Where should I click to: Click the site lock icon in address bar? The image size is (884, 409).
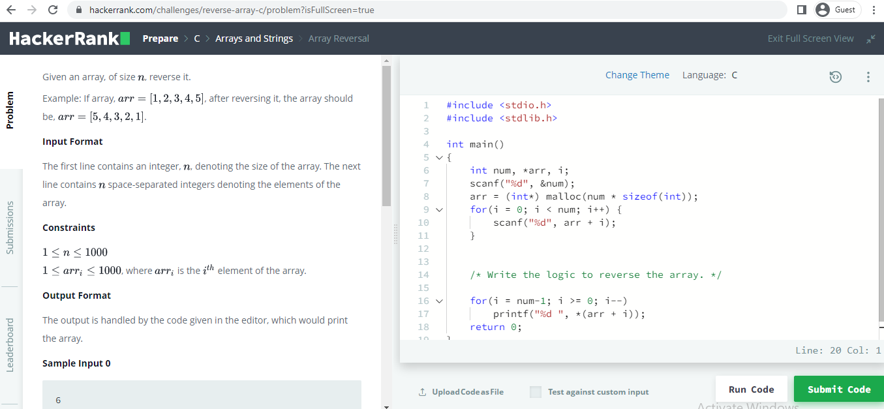79,10
